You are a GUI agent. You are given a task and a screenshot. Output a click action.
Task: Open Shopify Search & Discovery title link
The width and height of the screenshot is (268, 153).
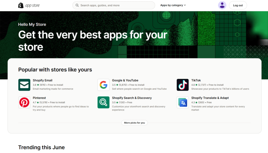132,98
